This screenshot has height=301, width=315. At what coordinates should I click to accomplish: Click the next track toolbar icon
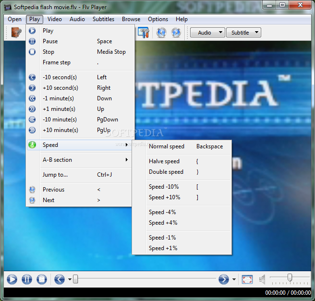[176, 33]
